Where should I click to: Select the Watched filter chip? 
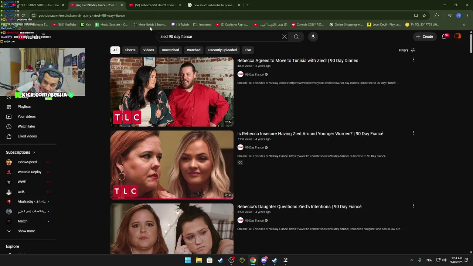point(194,50)
